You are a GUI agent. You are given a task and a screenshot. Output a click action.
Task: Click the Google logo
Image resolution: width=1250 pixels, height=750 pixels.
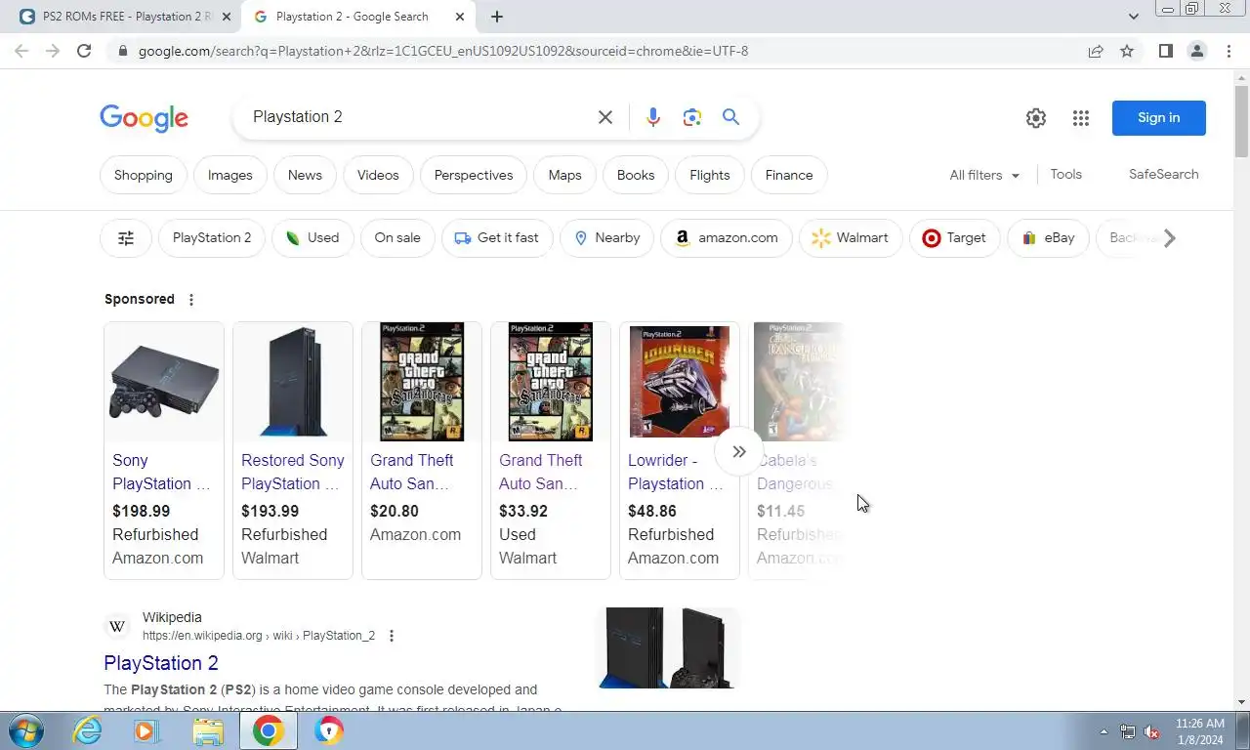point(144,118)
